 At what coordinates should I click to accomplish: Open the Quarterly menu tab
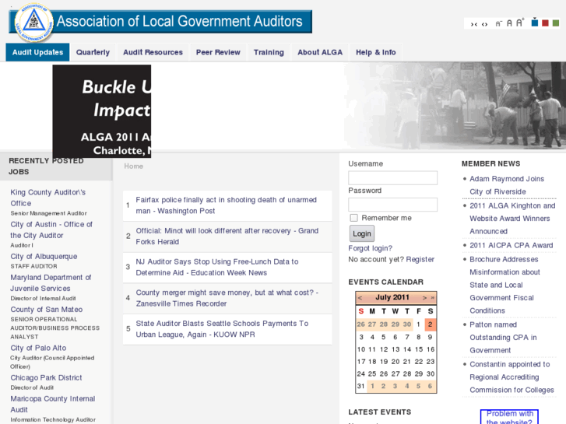93,52
